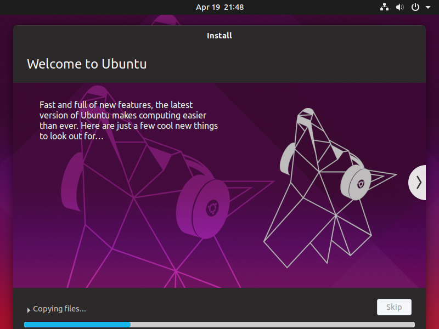This screenshot has width=439, height=329.
Task: Click the Install window title
Action: 219,36
